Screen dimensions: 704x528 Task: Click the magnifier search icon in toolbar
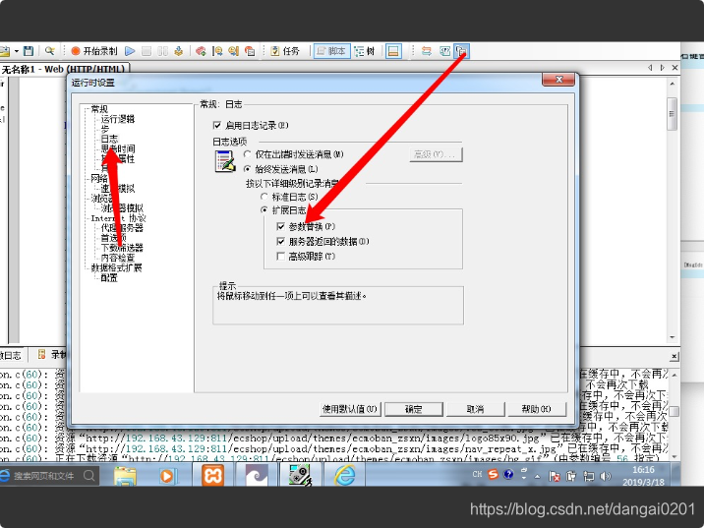click(50, 51)
